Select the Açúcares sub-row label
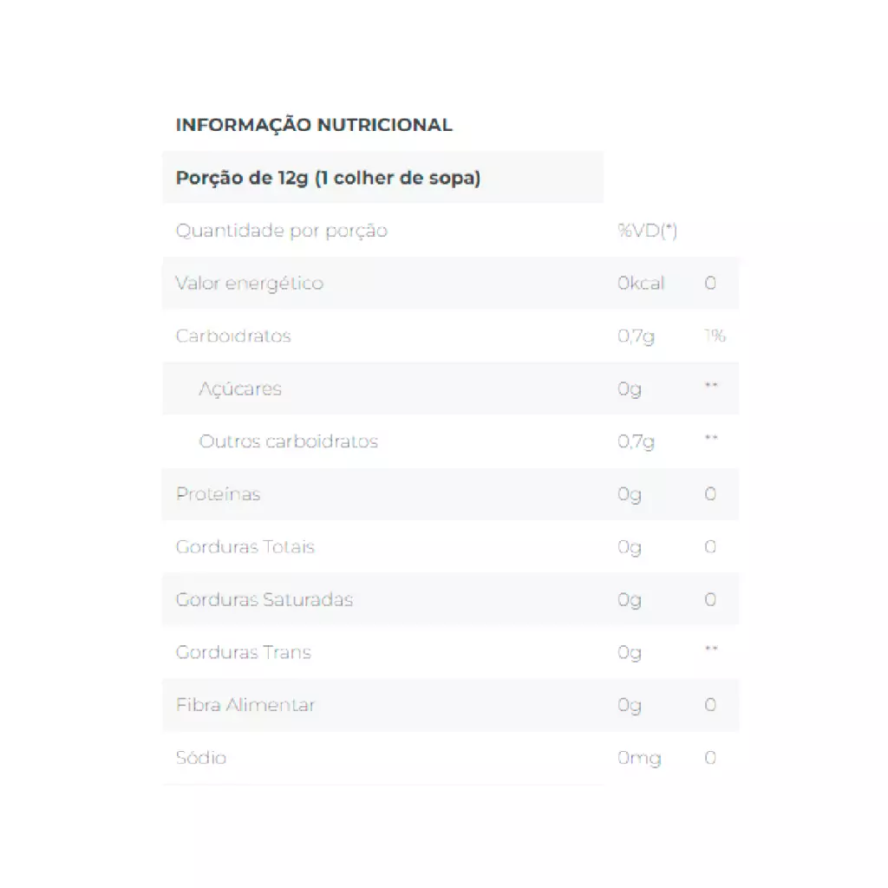The height and width of the screenshot is (888, 888). tap(240, 389)
